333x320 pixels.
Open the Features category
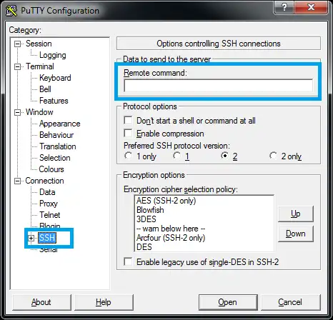coord(54,101)
